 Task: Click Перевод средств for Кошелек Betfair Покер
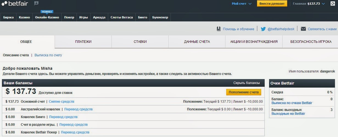click(x=75, y=132)
